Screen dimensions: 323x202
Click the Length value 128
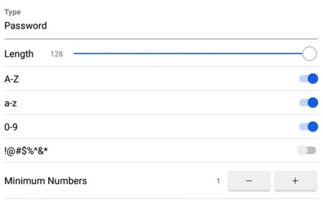coord(56,54)
